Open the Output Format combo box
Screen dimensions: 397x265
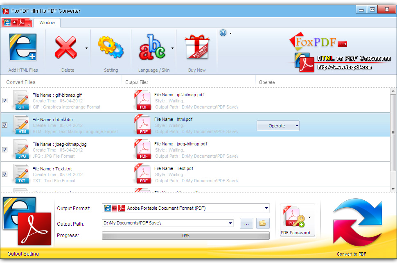[x=185, y=208]
